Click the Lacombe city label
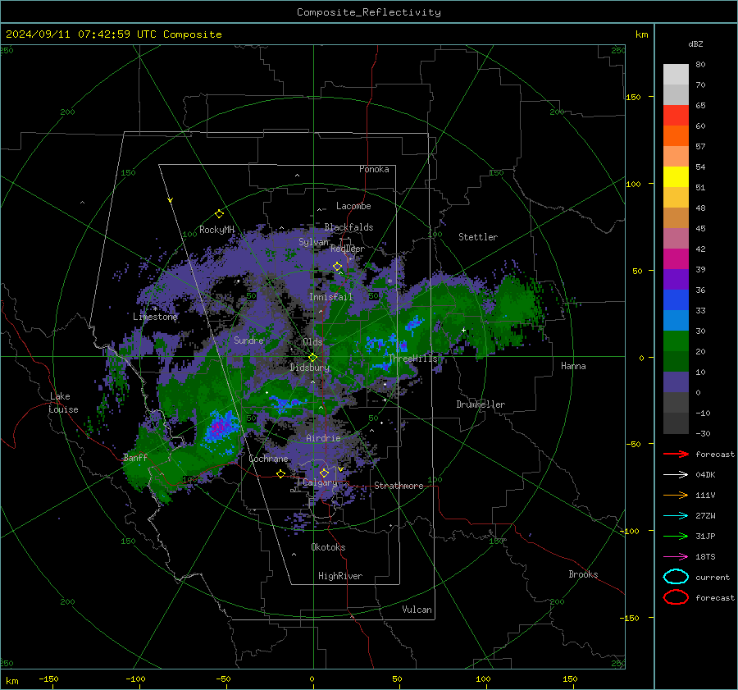This screenshot has height=690, width=738. (353, 206)
